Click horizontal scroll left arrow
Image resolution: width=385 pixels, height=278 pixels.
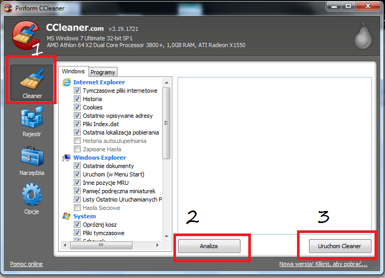pos(65,245)
